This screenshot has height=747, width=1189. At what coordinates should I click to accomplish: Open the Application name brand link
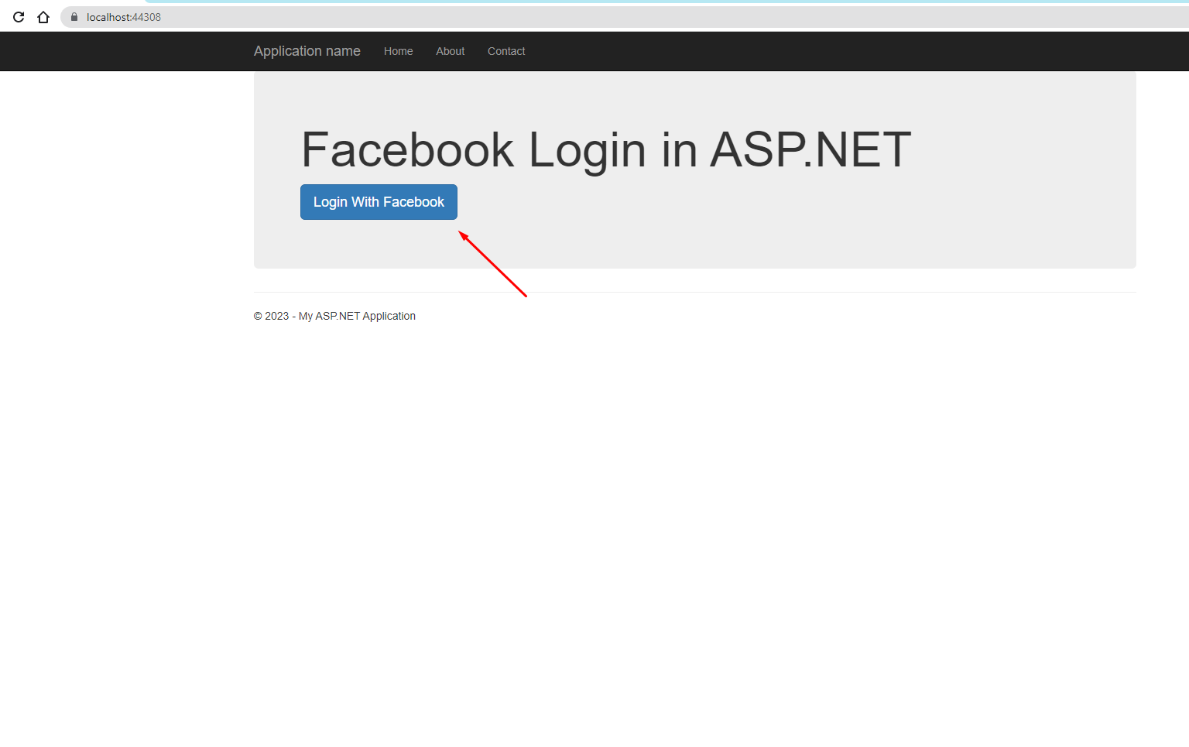tap(307, 51)
